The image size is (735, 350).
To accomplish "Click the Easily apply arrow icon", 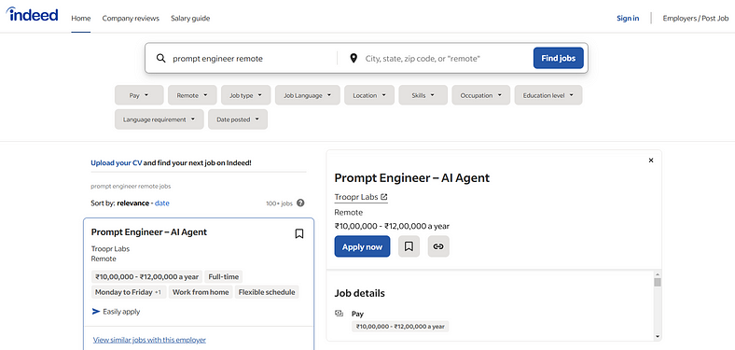I will [96, 312].
